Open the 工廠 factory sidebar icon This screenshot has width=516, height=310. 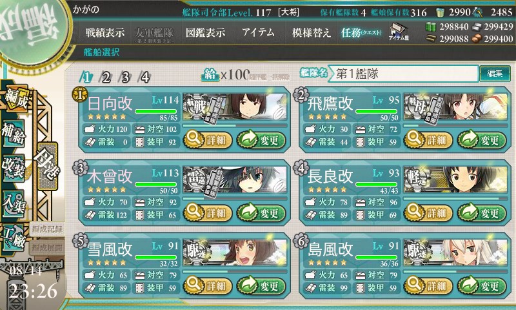(x=14, y=237)
